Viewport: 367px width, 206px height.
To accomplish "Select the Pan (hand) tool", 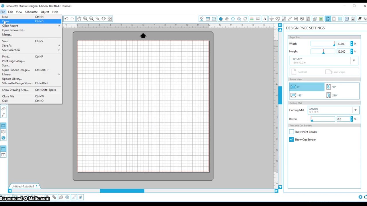I will (x=79, y=19).
